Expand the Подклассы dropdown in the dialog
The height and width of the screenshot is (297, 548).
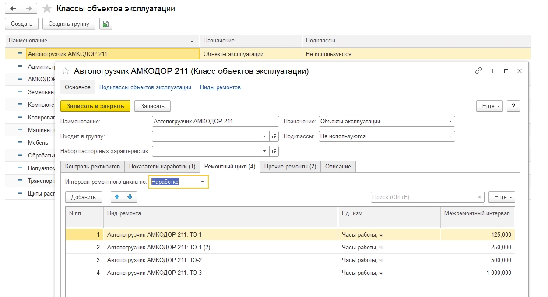(450, 136)
